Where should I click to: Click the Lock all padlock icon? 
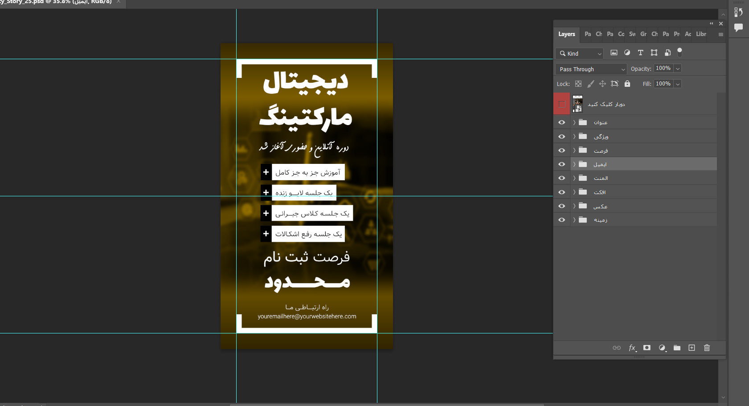tap(627, 84)
